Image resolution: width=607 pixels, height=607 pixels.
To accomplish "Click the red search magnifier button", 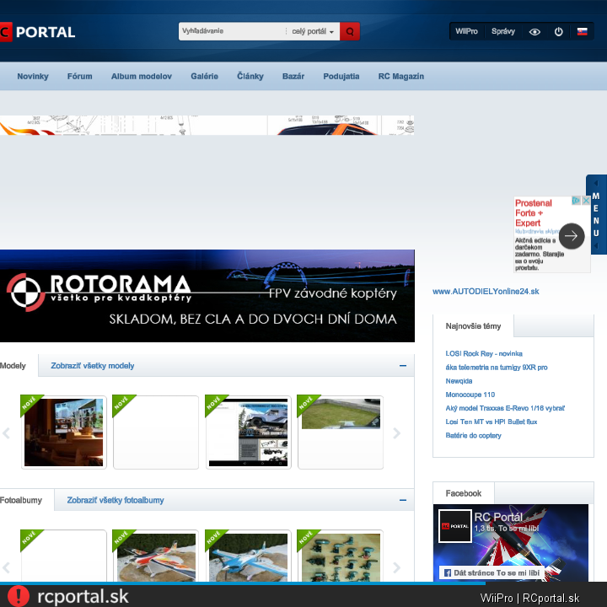I will (x=350, y=31).
